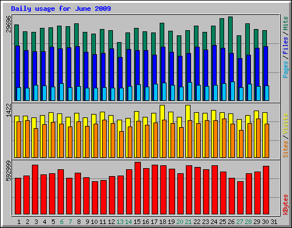The image size is (292, 228).
Task: Click the 'Daily usage for June 2009' title
Action: (x=61, y=9)
